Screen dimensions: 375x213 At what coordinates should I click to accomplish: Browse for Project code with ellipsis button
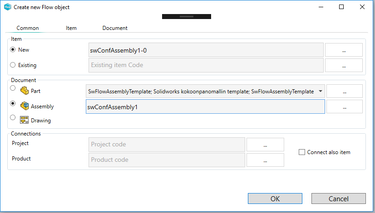click(265, 145)
